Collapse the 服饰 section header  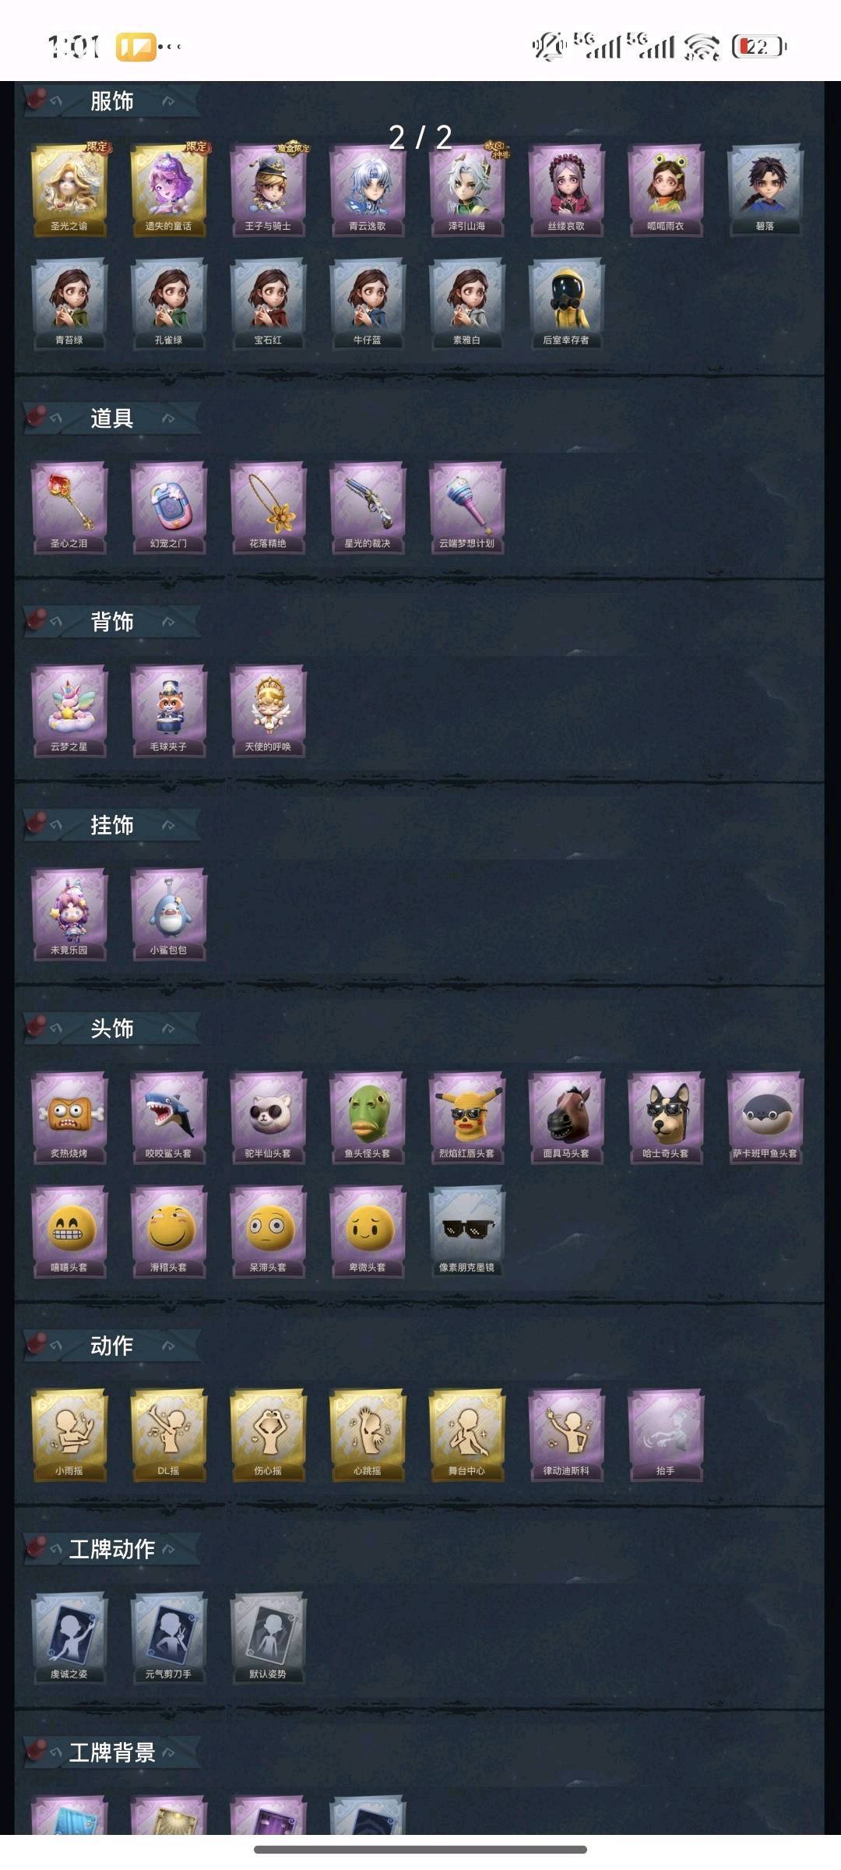point(111,101)
